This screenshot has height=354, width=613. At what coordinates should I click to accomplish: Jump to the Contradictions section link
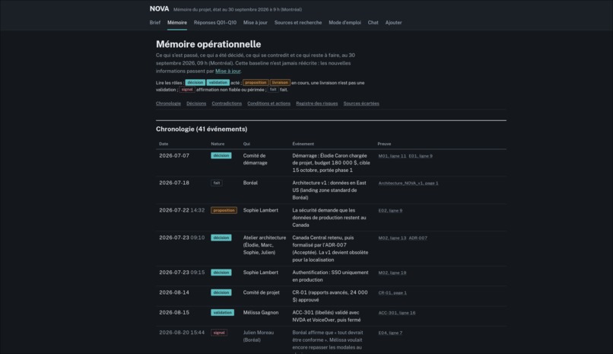[227, 104]
